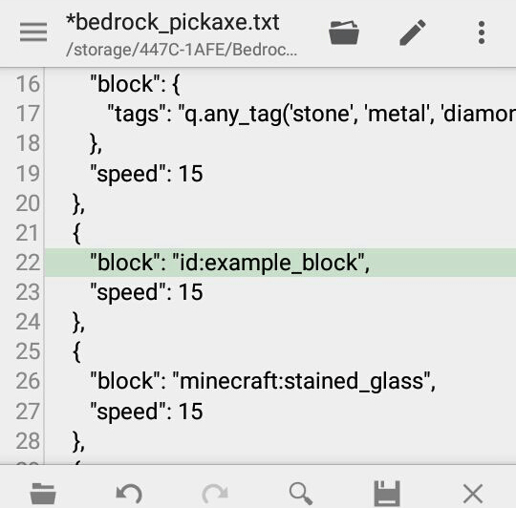Image resolution: width=516 pixels, height=508 pixels.
Task: Place cursor in the tags line with q.any_tag
Action: [312, 114]
